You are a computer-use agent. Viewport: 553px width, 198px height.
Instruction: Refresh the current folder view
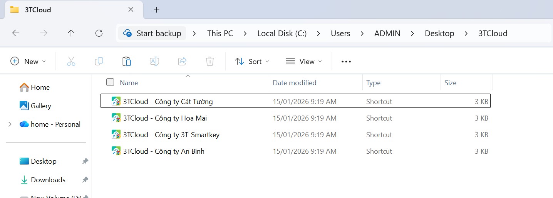(99, 33)
